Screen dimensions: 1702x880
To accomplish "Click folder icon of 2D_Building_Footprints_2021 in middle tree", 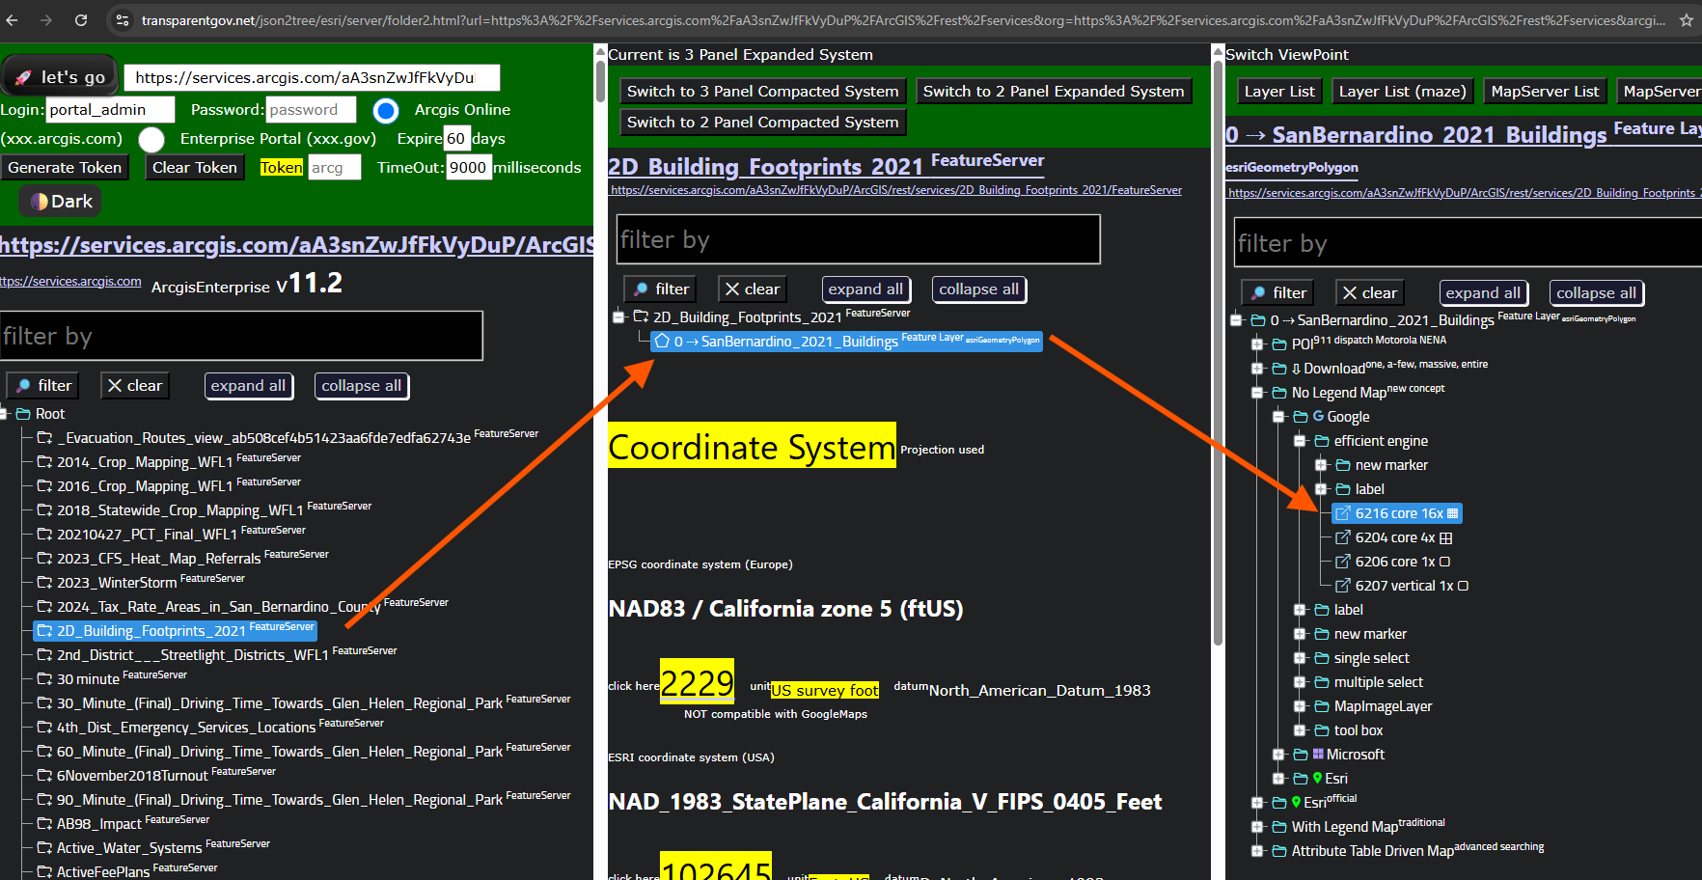I will pos(641,316).
